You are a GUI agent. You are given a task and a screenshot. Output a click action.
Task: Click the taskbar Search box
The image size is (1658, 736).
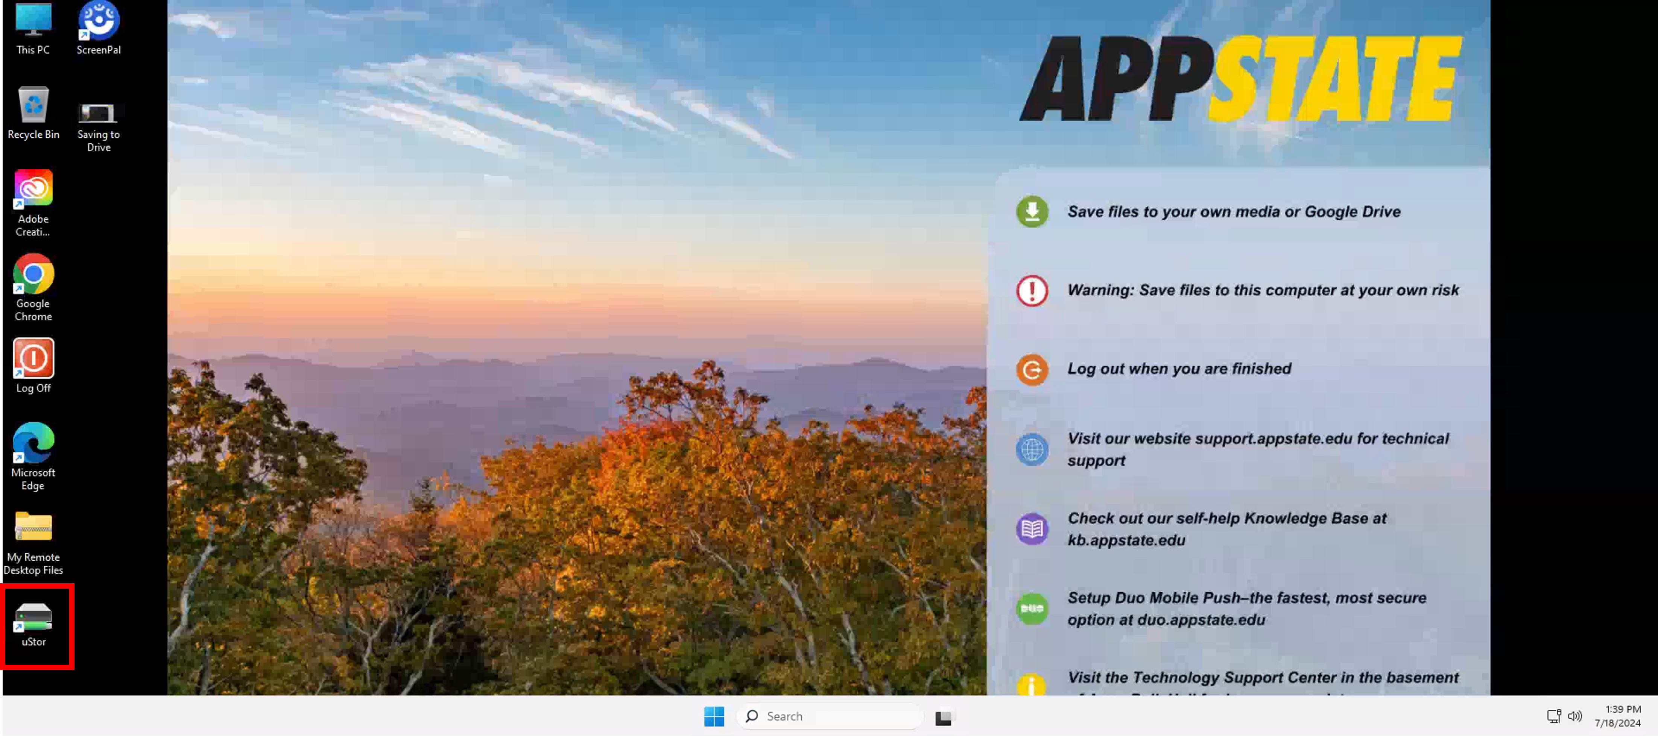[x=830, y=716]
